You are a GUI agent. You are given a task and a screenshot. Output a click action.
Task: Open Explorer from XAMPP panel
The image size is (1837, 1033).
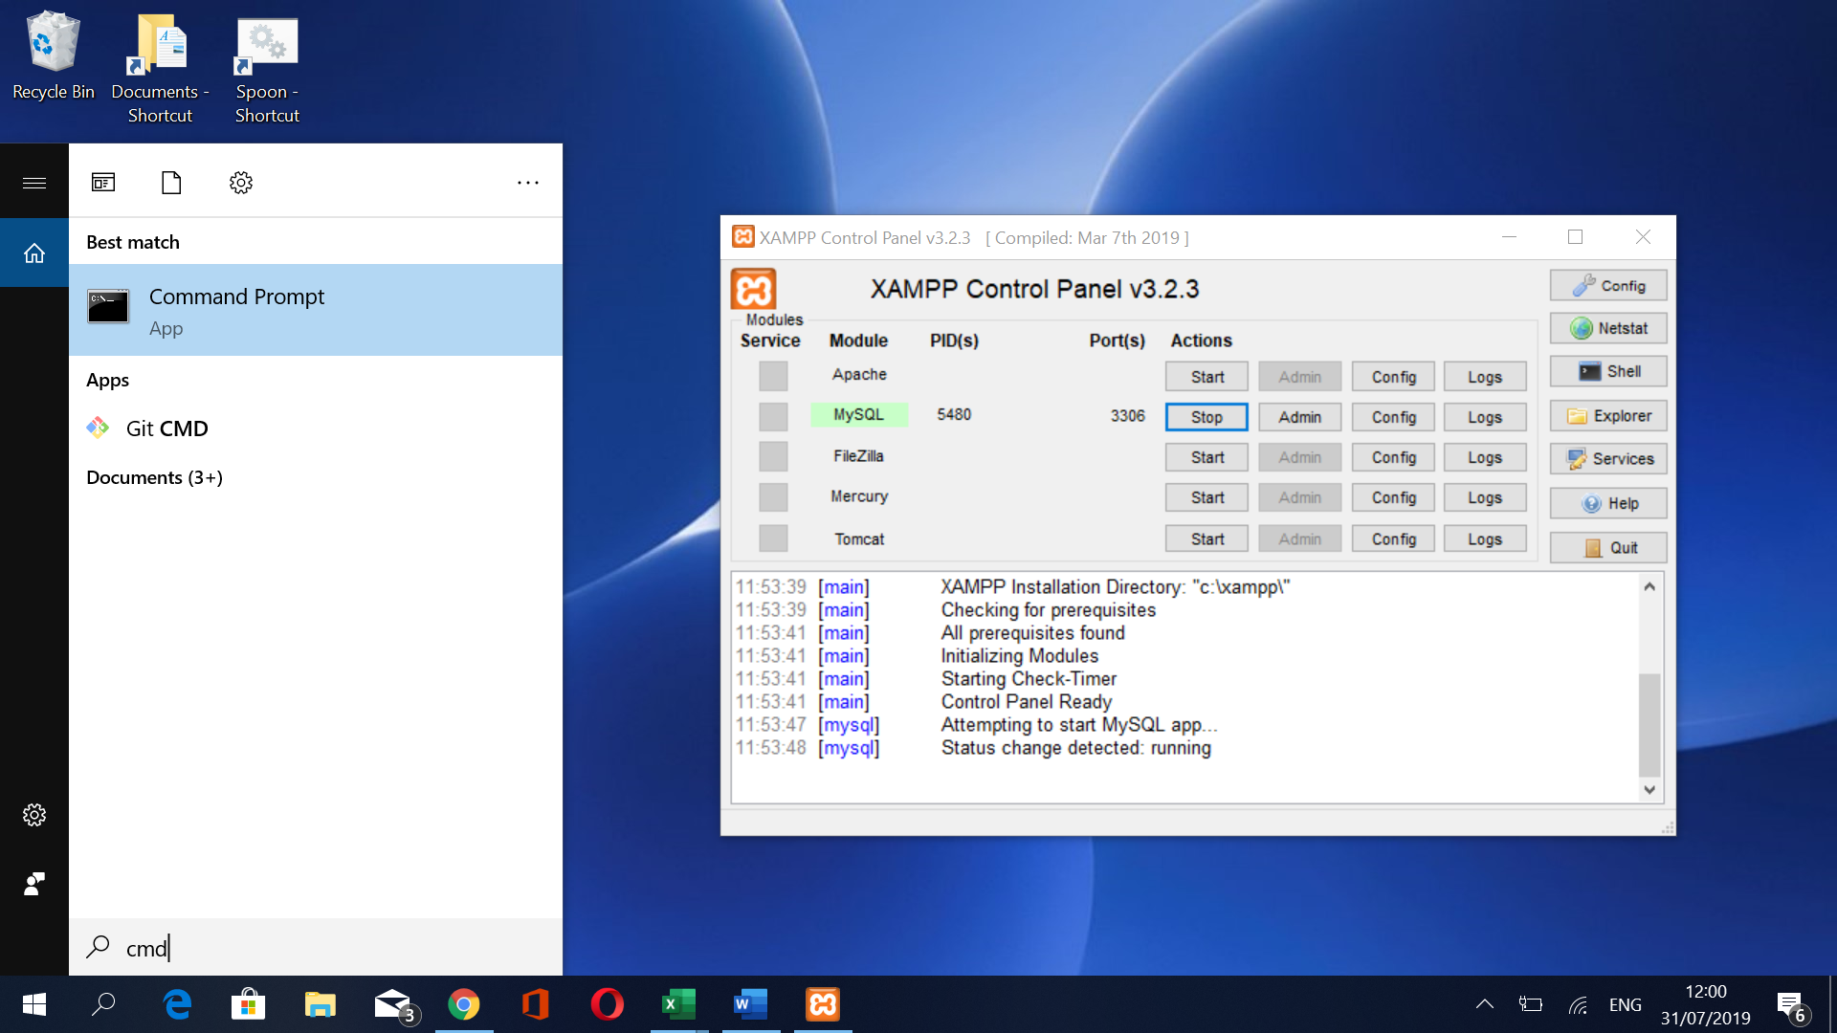pos(1607,415)
